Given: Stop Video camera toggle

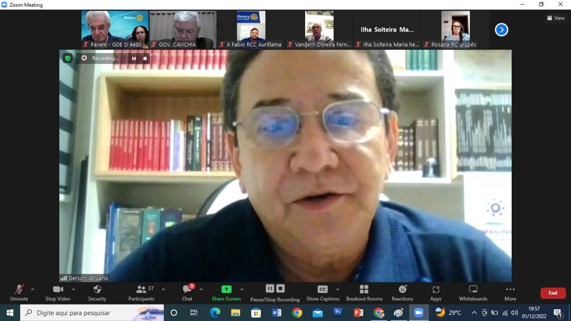Looking at the screenshot, I should (58, 292).
